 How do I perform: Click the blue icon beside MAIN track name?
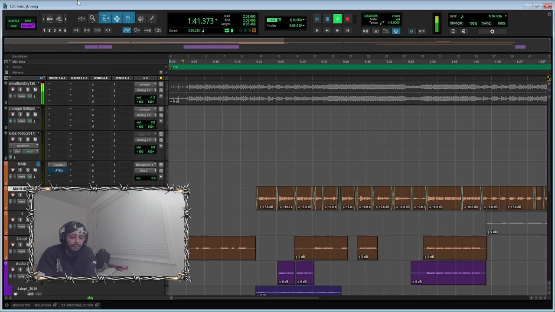38,164
